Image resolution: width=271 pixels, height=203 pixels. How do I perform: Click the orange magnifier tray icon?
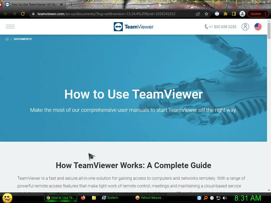(206, 198)
